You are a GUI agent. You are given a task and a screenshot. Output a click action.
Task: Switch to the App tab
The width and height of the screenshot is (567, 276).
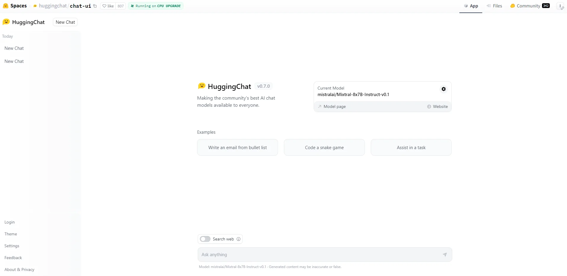[471, 6]
